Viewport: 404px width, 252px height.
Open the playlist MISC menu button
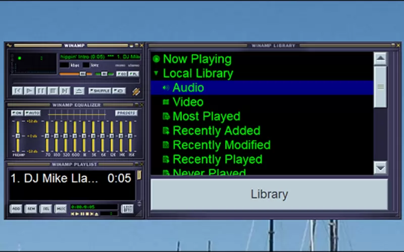[61, 209]
